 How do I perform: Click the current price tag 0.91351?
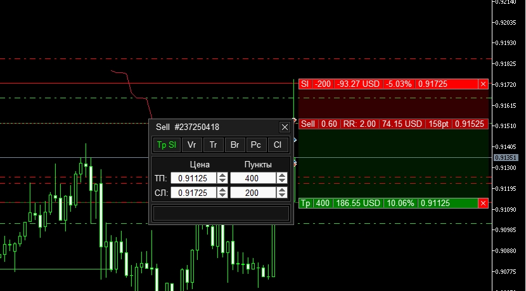(506, 157)
